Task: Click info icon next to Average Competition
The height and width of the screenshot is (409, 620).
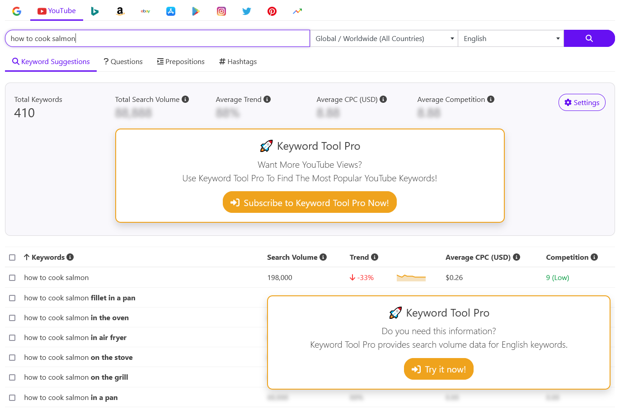Action: pos(491,99)
